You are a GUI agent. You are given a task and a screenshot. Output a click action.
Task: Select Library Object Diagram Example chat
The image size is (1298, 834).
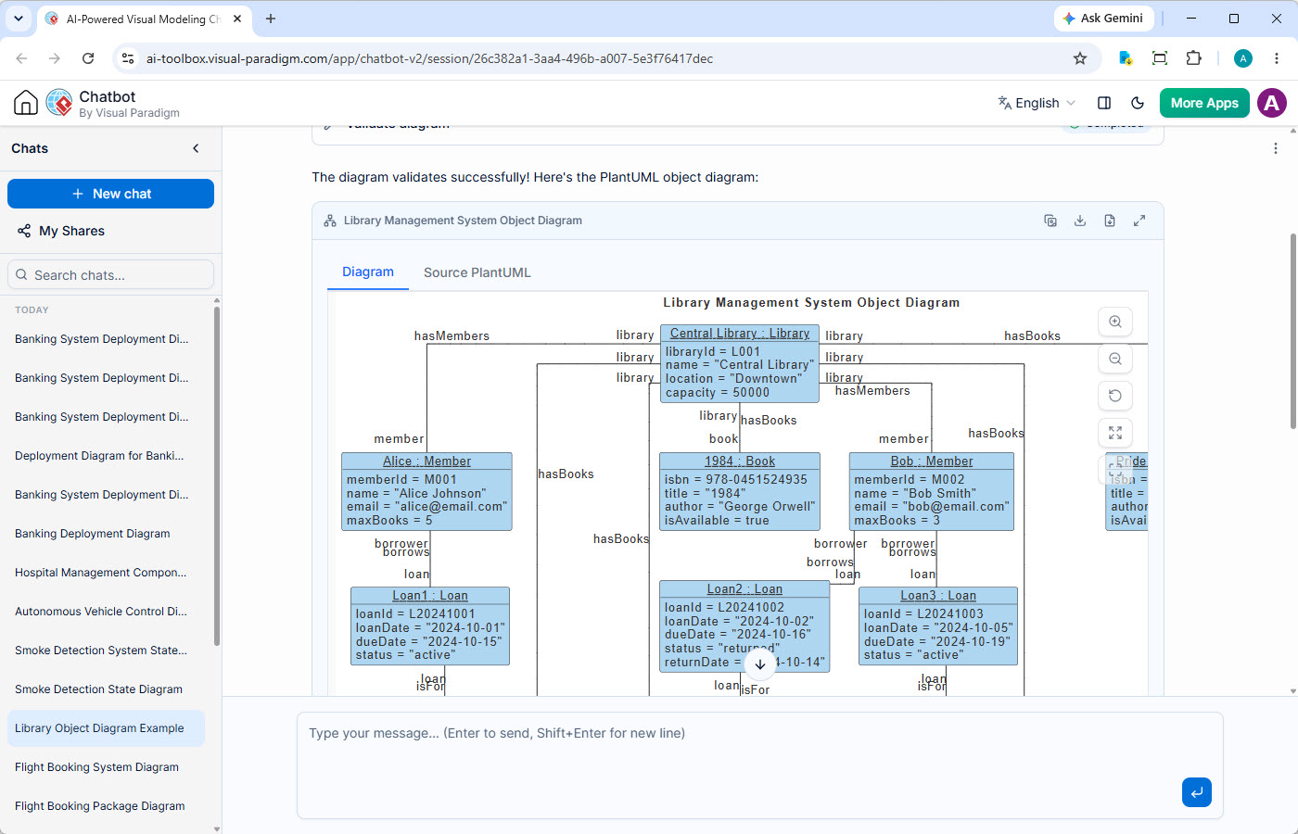(106, 728)
